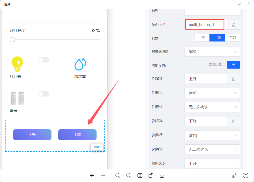Select the zoom in magnifier icon
Image resolution: width=254 pixels, height=182 pixels.
point(128,175)
